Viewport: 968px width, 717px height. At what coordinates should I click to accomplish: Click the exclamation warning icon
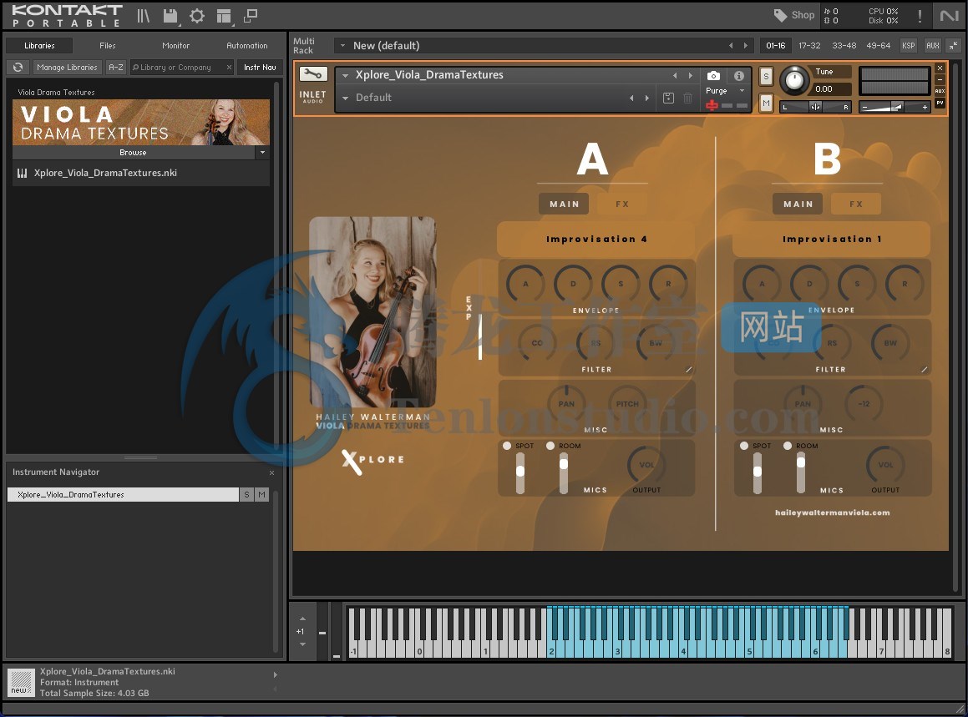click(920, 15)
